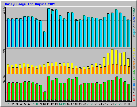Click green weekend day label 29
The image size is (137, 107).
[x=120, y=104]
